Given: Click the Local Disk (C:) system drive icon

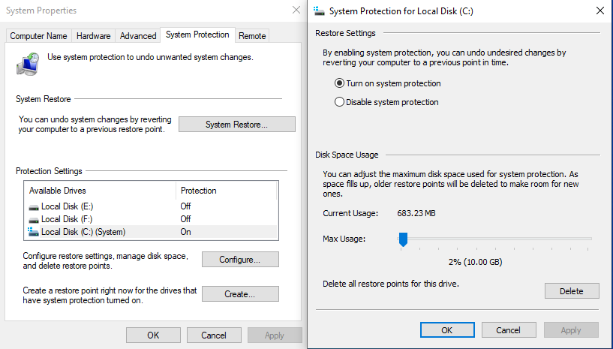Looking at the screenshot, I should click(34, 232).
